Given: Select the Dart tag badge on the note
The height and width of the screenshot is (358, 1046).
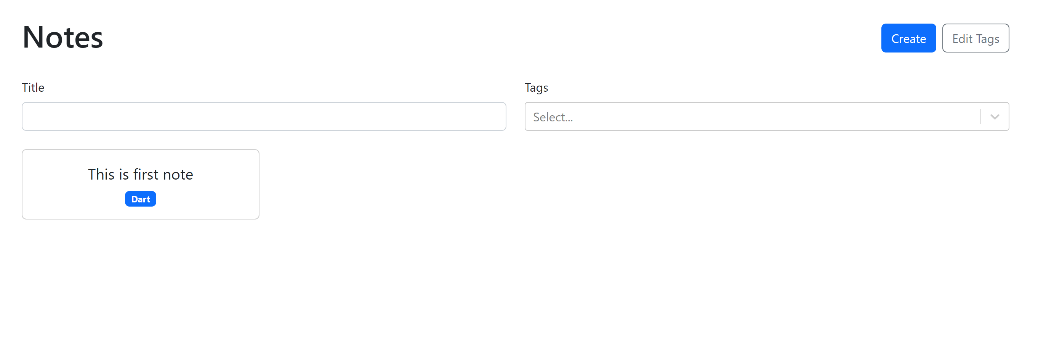Looking at the screenshot, I should tap(140, 199).
